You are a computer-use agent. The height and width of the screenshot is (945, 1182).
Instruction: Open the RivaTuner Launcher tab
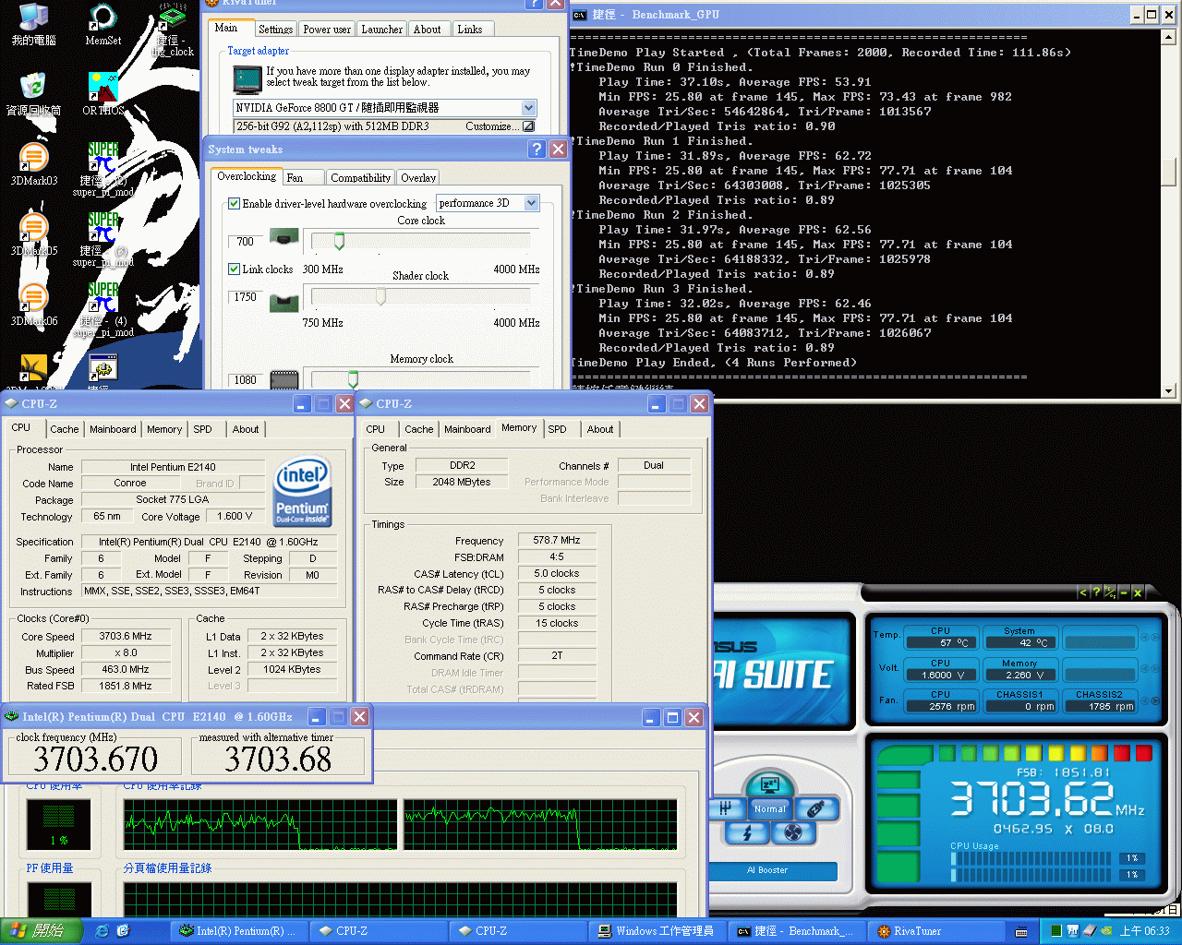pos(381,30)
